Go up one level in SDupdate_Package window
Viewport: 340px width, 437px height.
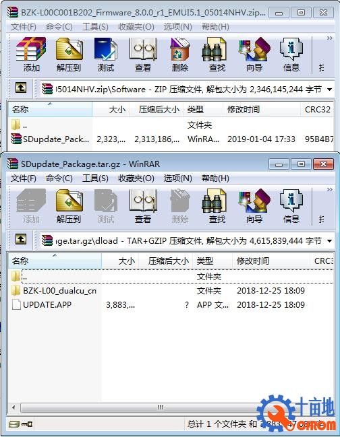point(21,239)
